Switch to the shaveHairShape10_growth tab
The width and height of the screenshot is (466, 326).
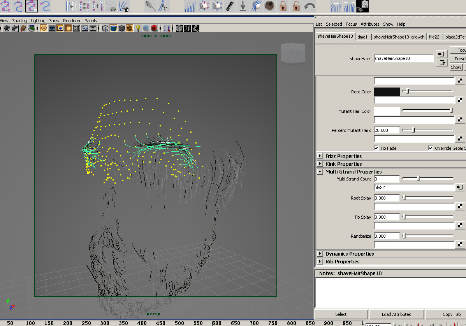(399, 37)
